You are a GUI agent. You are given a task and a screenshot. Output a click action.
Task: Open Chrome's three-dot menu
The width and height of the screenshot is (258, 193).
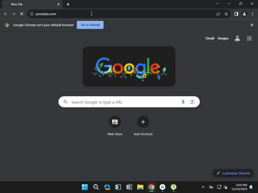pos(252,14)
